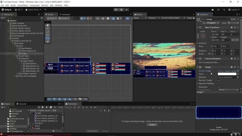Select the Rect tool in Scene overlay
This screenshot has height=136, width=242.
point(48,38)
